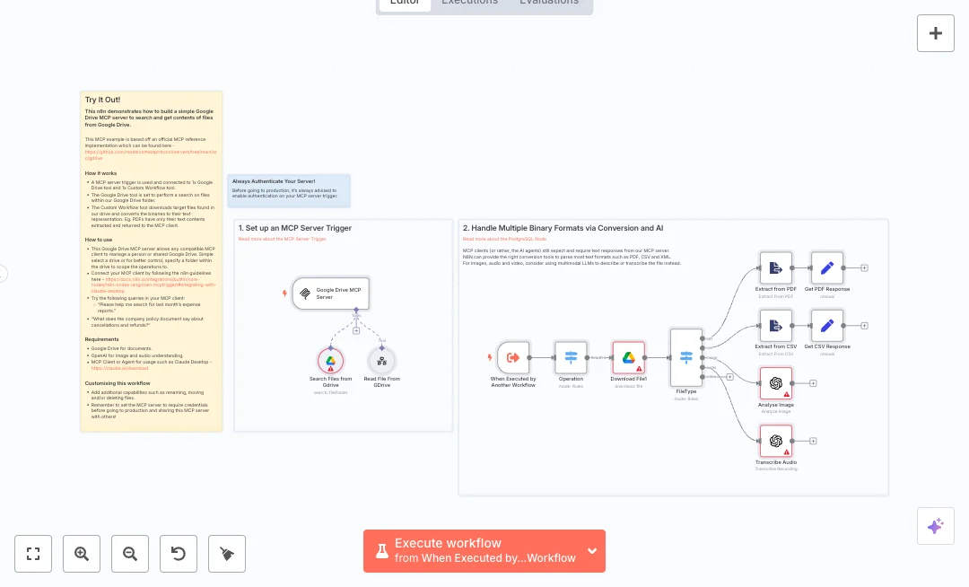The height and width of the screenshot is (587, 969).
Task: Open the Evaluations tab
Action: [x=548, y=3]
